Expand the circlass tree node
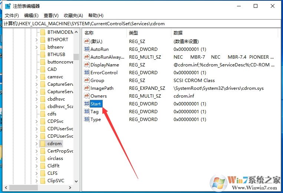Viewport: 283px width, 193px height. point(37,158)
